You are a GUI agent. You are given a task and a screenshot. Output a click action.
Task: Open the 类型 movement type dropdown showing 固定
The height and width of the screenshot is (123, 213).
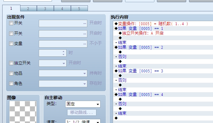(83, 104)
